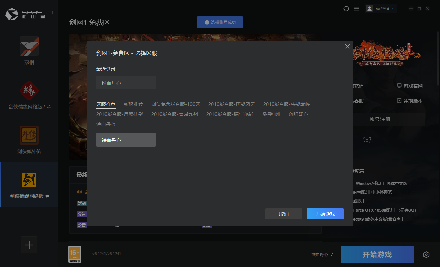
Task: Click the 活动 tag in news list
Action: click(x=81, y=204)
